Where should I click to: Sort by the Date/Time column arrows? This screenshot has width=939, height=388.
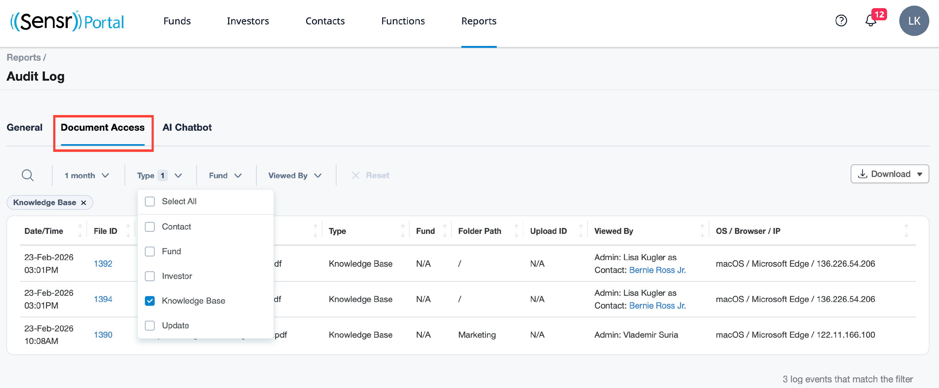80,231
